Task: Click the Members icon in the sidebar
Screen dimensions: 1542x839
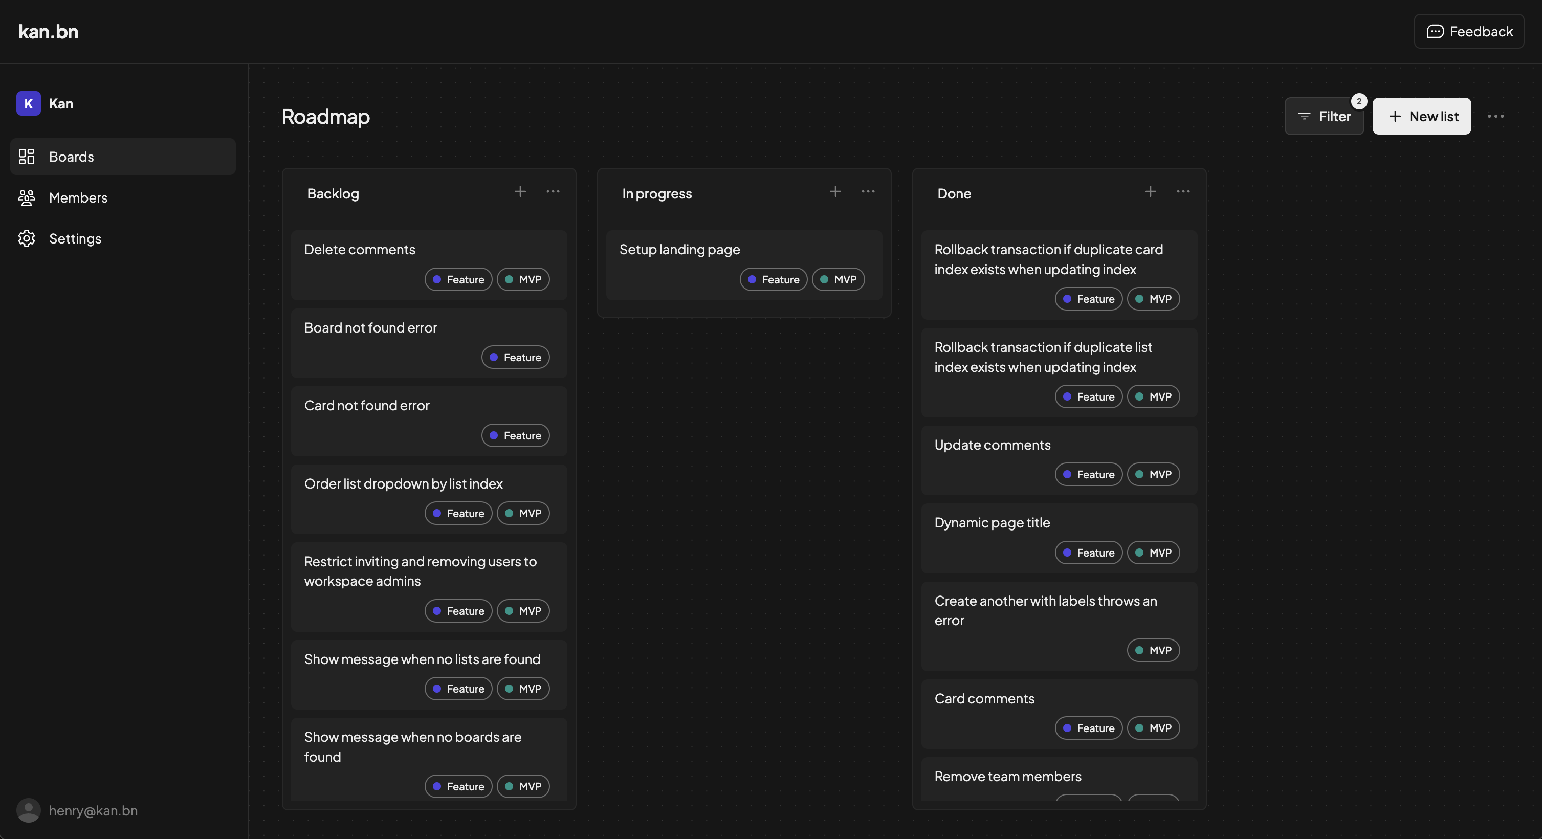Action: [x=26, y=197]
